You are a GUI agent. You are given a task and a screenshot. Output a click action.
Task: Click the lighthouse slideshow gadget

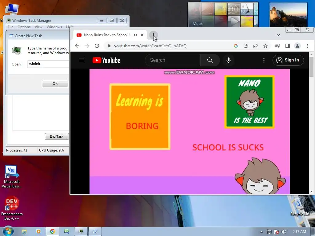coord(288,15)
